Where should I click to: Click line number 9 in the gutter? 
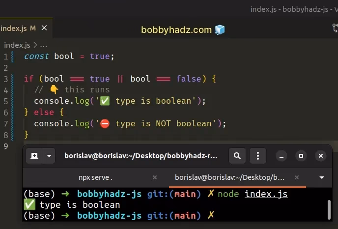6,146
